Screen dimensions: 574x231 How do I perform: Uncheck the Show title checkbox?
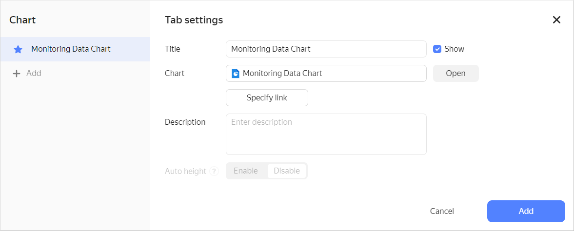pyautogui.click(x=437, y=49)
